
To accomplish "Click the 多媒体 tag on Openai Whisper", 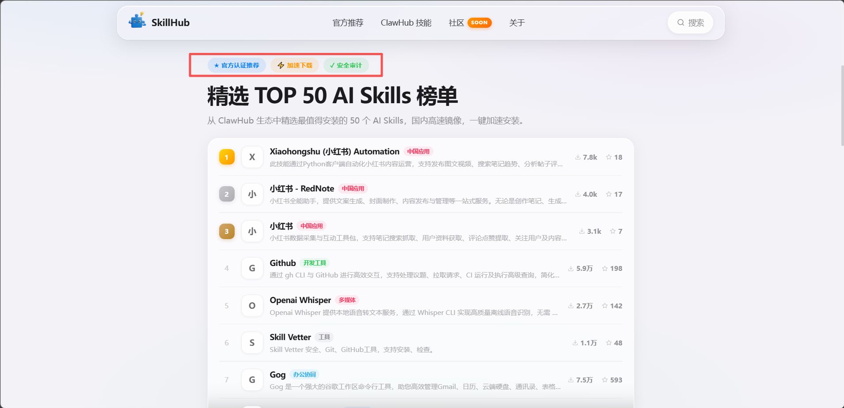I will click(347, 300).
